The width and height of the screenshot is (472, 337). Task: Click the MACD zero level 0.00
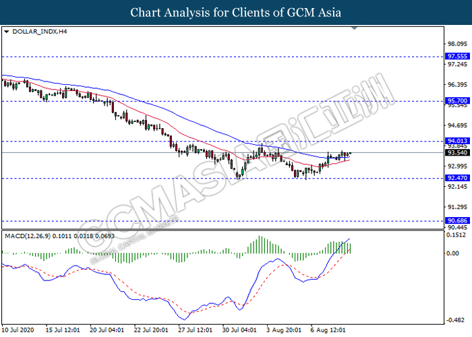point(453,253)
